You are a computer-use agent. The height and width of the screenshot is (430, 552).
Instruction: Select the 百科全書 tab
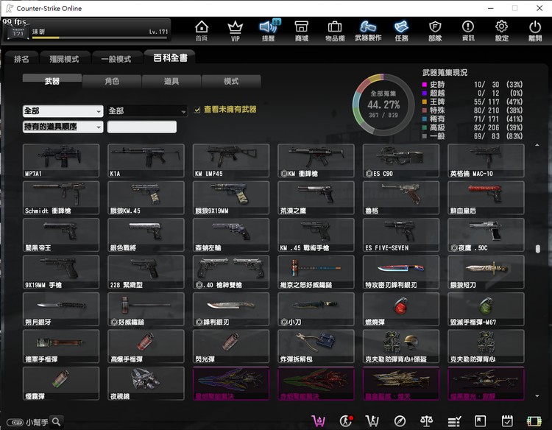170,57
